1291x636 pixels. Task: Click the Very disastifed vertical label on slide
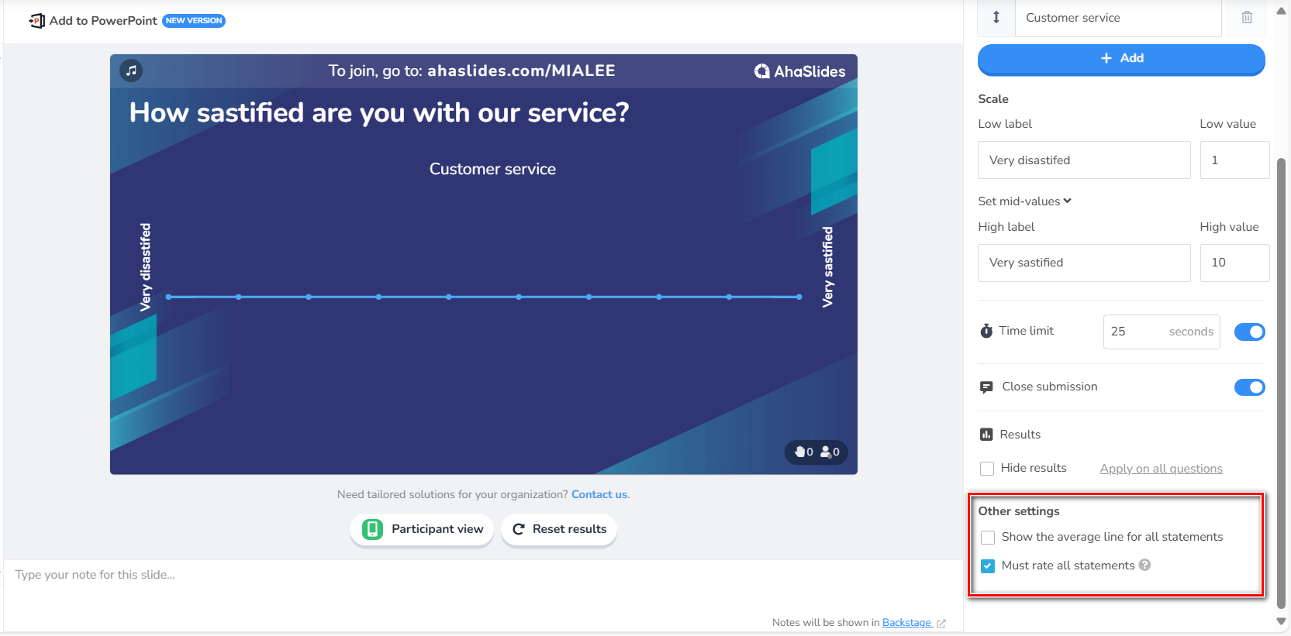(145, 267)
